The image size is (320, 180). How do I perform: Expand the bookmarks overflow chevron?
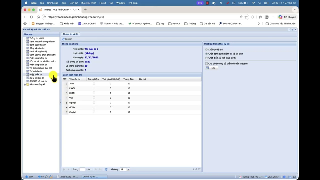[x=259, y=23]
